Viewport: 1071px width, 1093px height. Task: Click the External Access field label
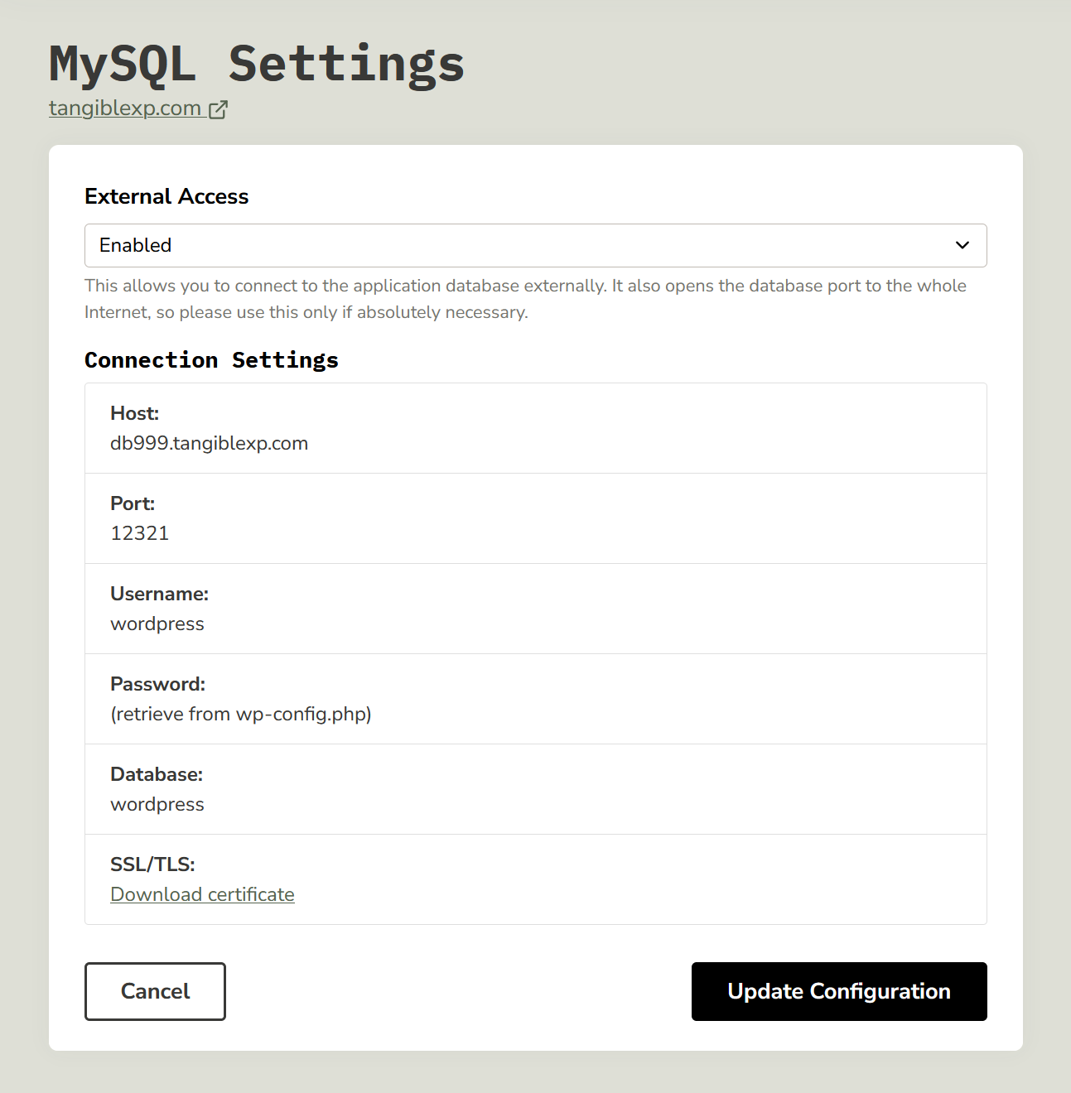pos(166,196)
